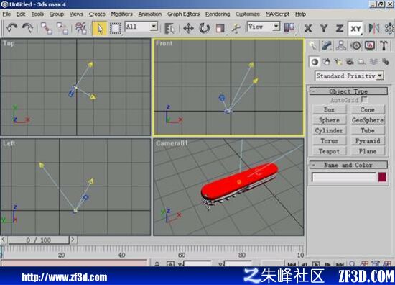Click the Undo arrow icon

(x=11, y=28)
